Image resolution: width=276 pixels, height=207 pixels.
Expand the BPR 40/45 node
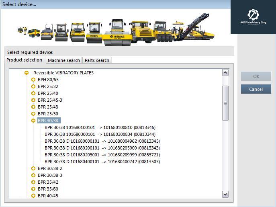point(33,196)
